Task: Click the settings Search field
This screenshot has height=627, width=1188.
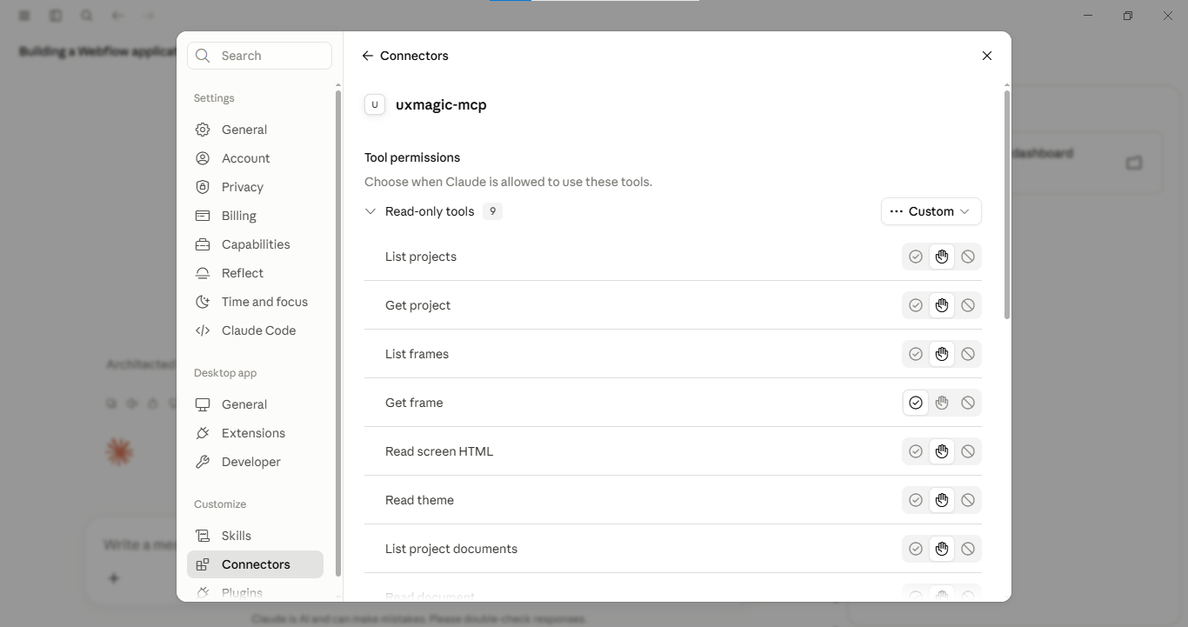Action: [x=259, y=56]
